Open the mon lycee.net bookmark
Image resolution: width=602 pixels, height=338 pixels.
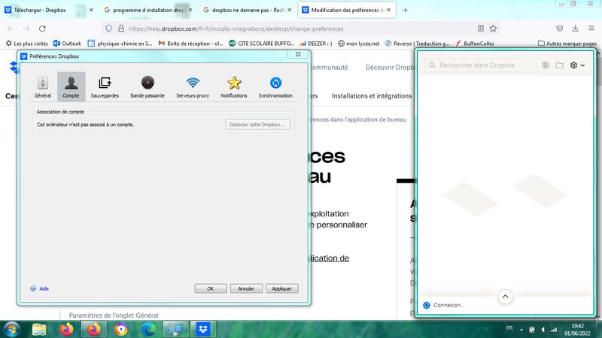tap(358, 44)
